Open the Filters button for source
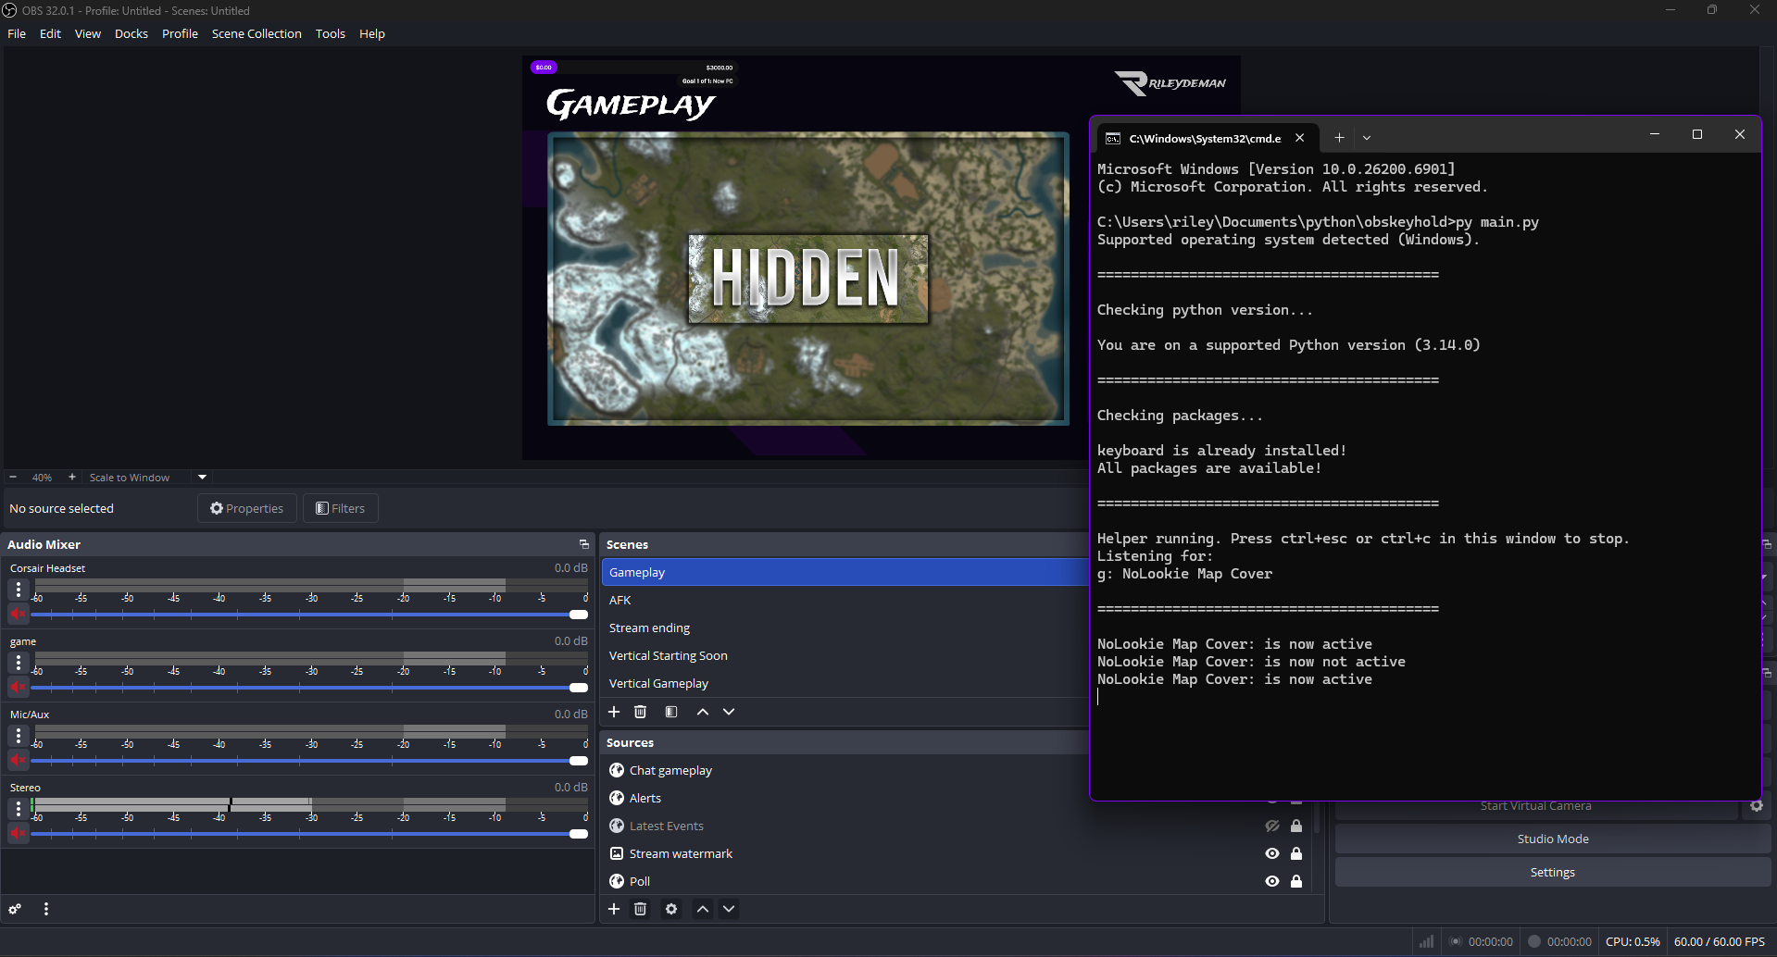Viewport: 1777px width, 957px height. [x=340, y=508]
